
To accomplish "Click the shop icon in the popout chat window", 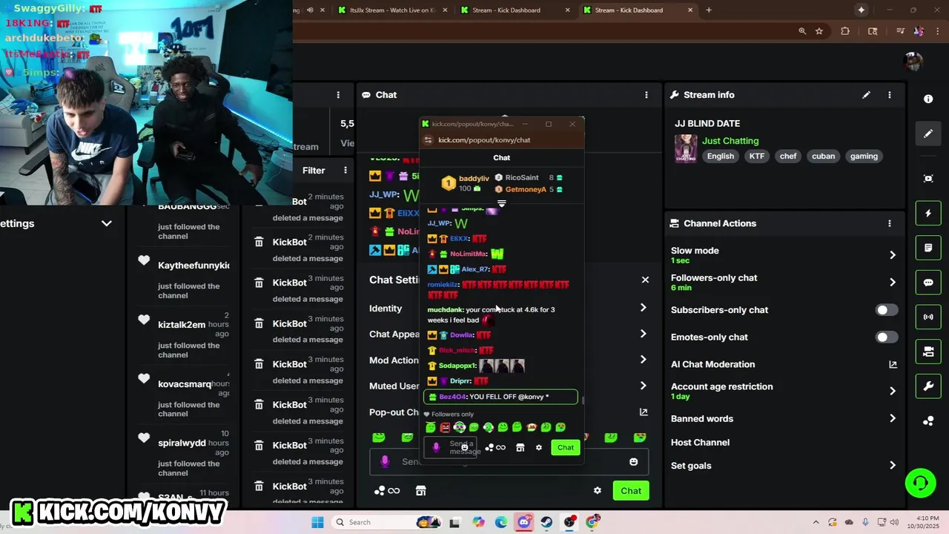I will coord(520,447).
